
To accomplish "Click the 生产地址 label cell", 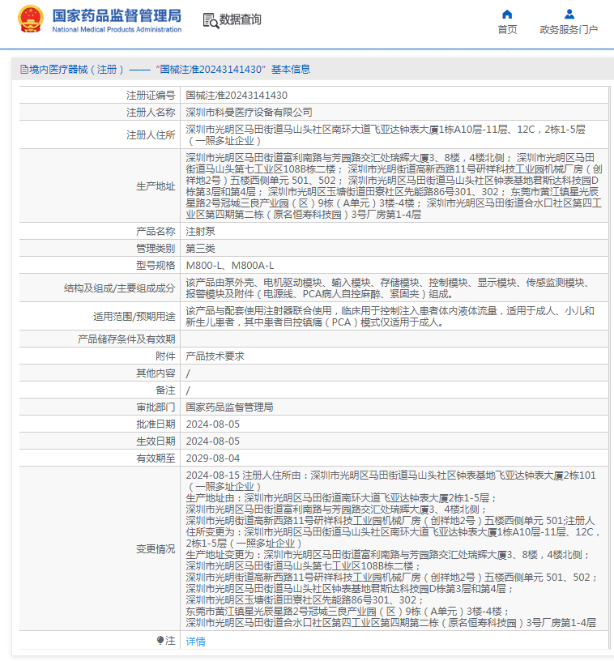I will point(100,186).
